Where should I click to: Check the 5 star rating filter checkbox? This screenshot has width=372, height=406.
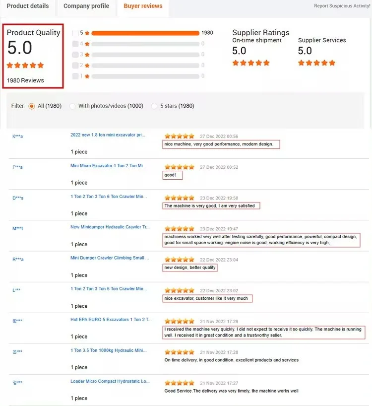pyautogui.click(x=75, y=33)
